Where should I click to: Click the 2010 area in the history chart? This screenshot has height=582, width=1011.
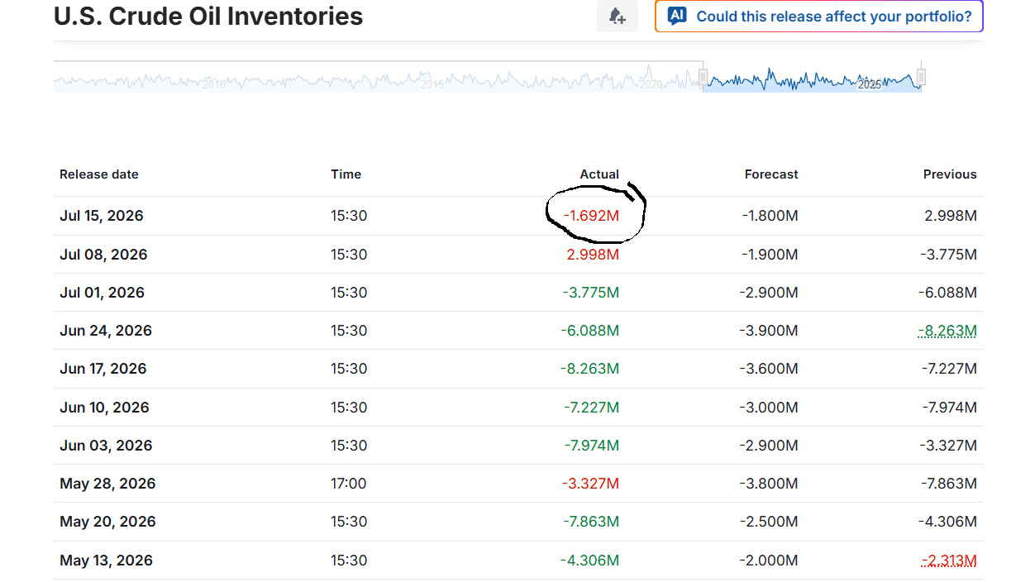[213, 84]
